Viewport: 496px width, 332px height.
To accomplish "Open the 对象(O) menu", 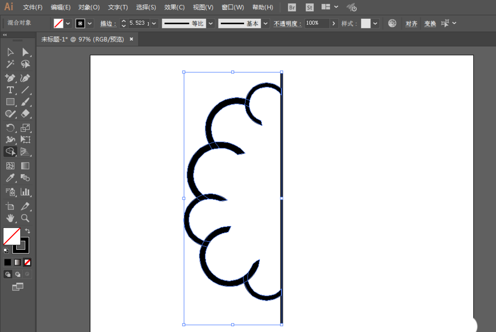I will 89,7.
